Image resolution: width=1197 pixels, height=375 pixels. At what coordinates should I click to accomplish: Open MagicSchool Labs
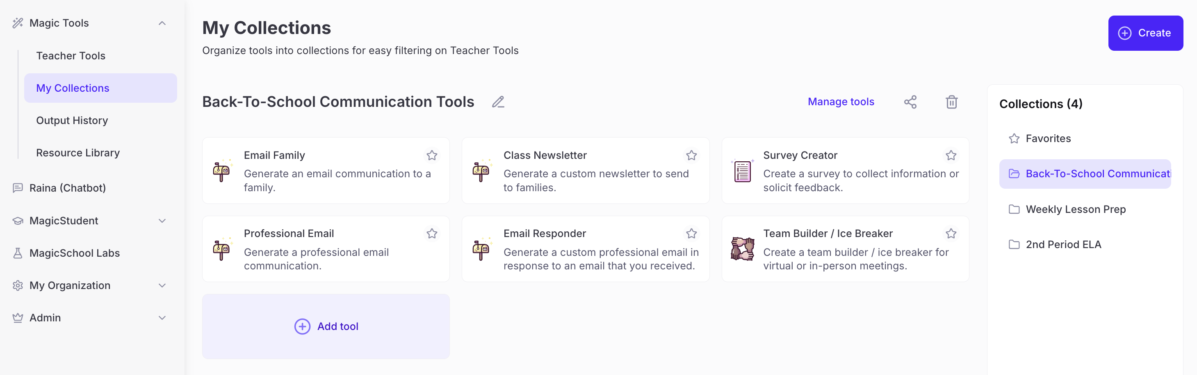[x=74, y=253]
